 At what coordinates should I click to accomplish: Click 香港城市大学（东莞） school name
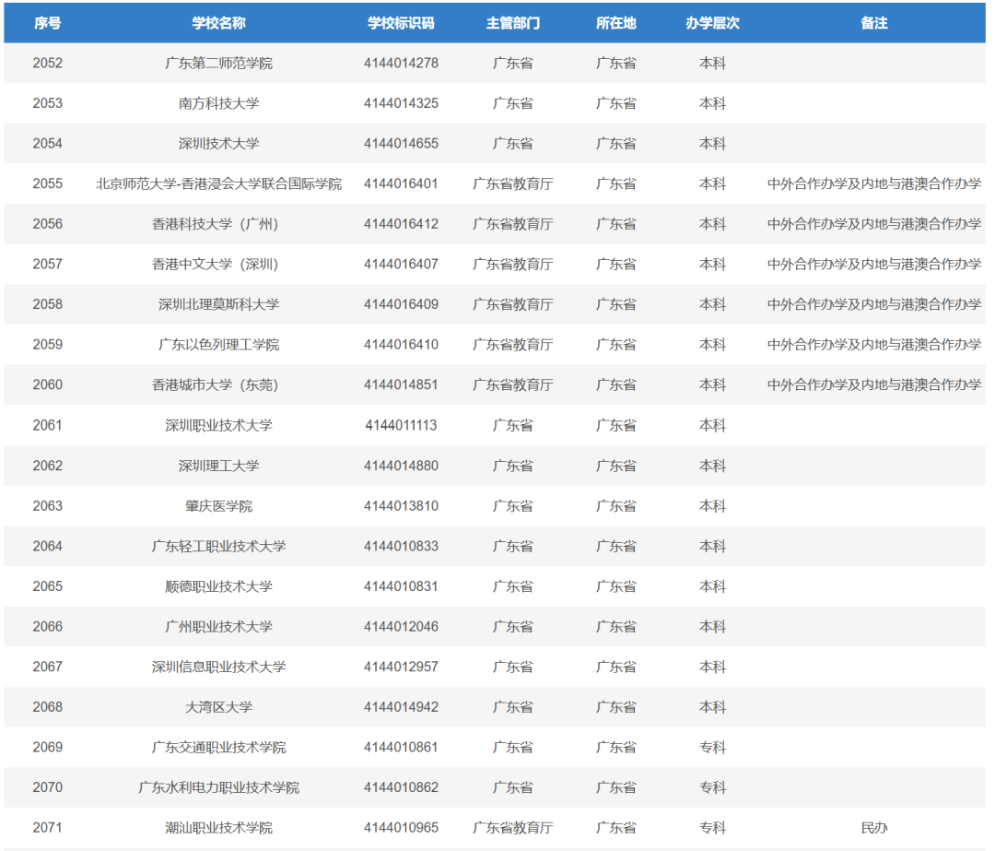pyautogui.click(x=218, y=384)
